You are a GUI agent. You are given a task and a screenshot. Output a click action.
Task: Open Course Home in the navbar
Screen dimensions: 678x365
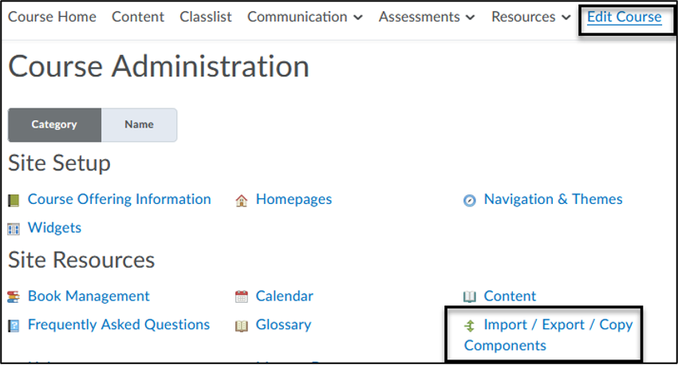click(52, 17)
